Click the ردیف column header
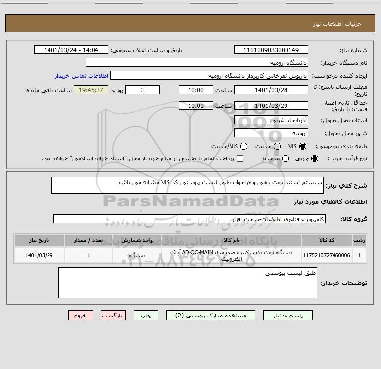This screenshot has width=381, height=369. tap(359, 241)
